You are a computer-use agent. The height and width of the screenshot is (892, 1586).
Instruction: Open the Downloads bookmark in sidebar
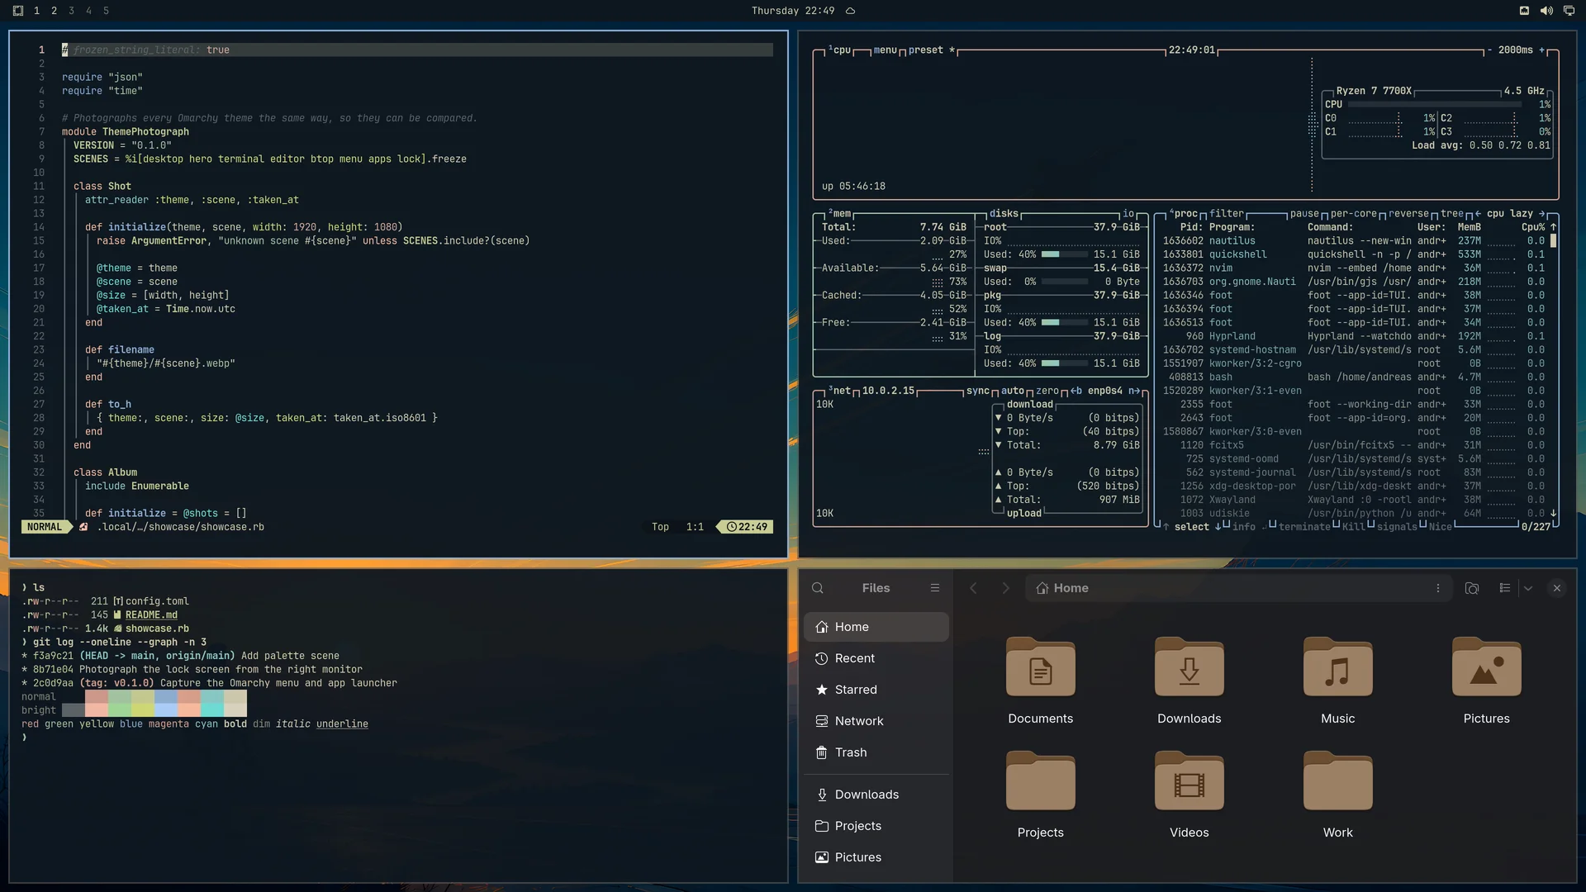point(876,795)
